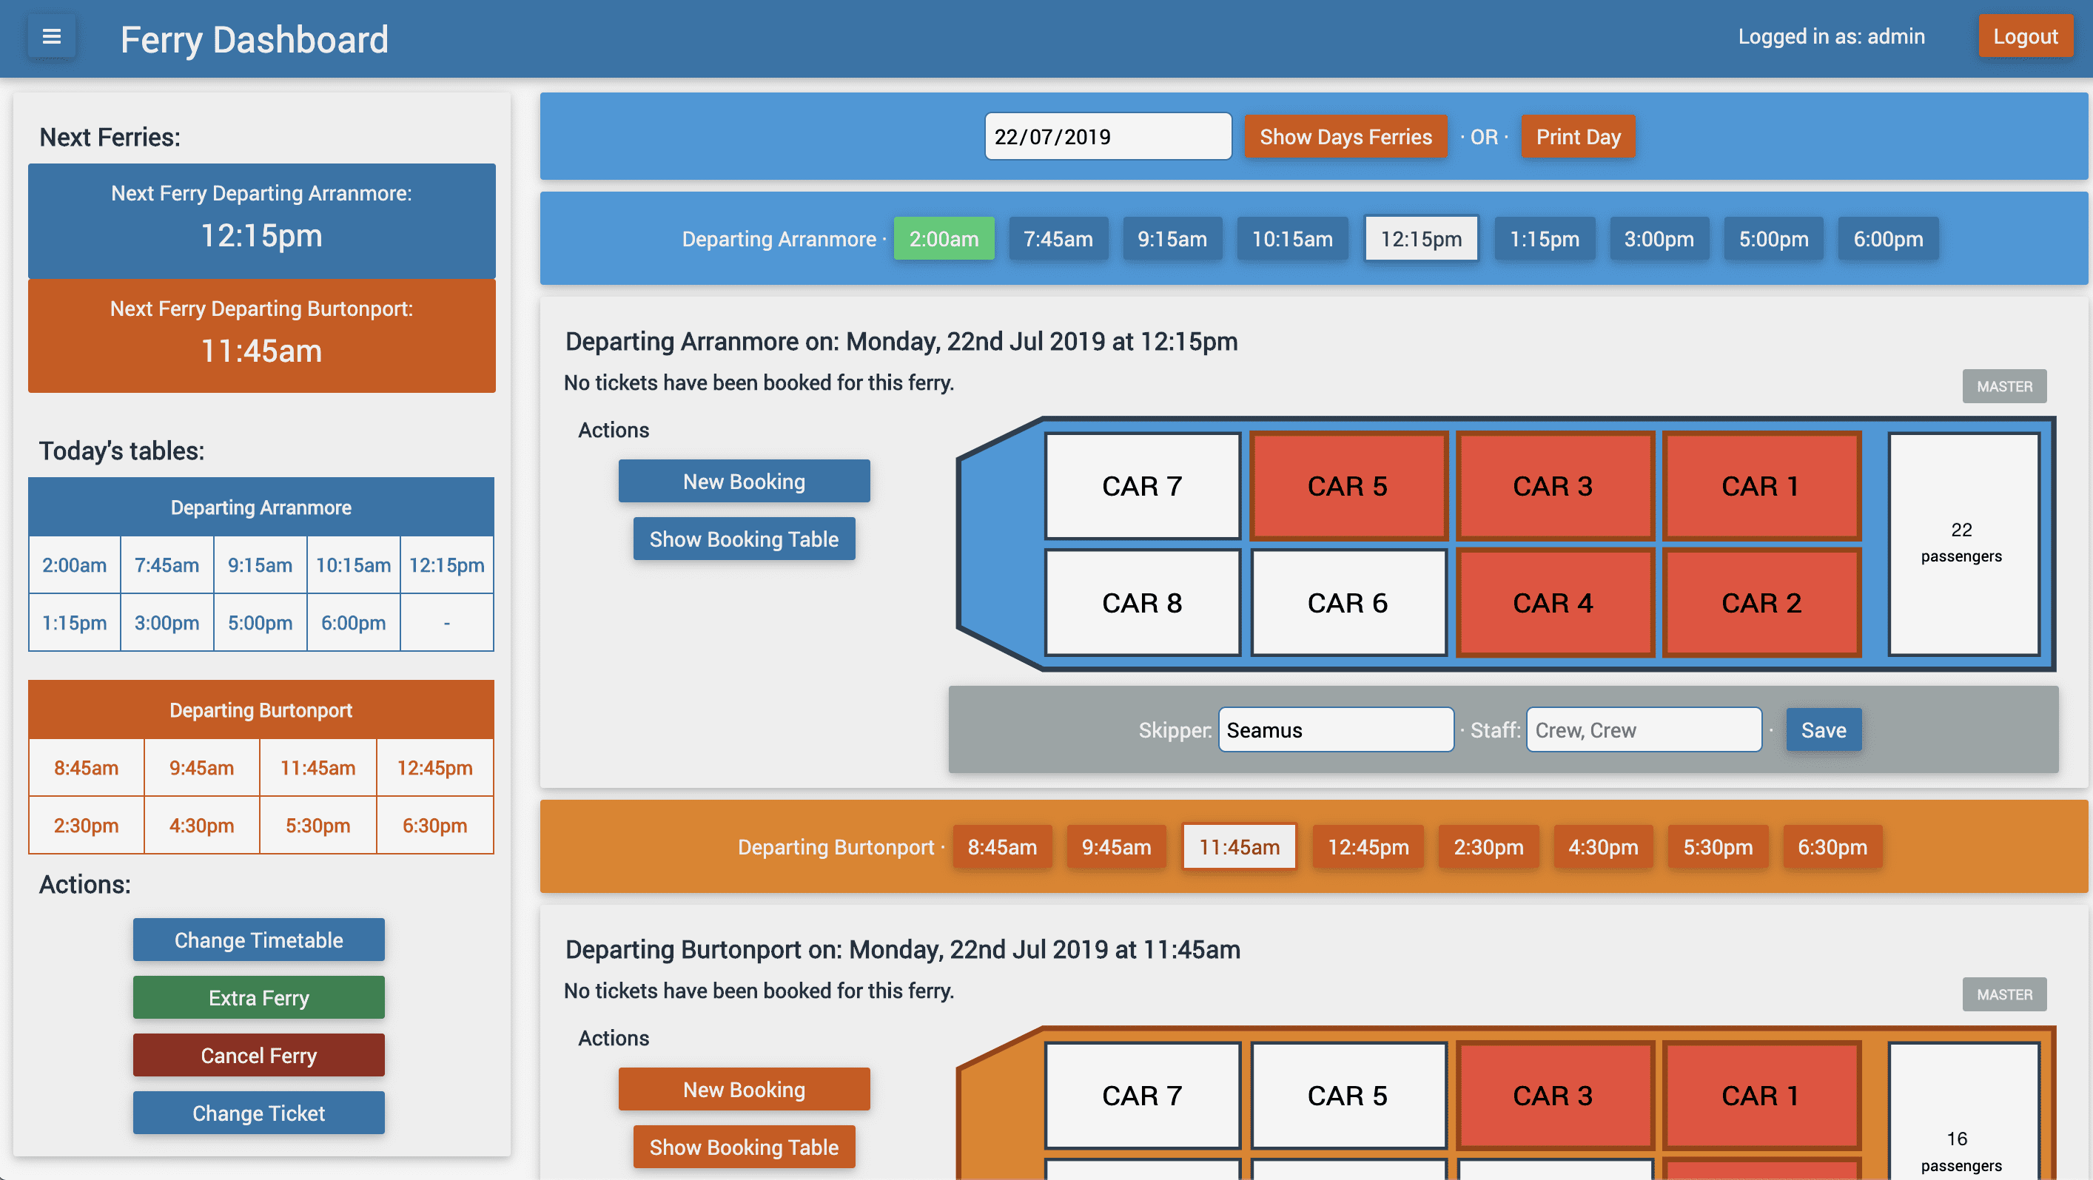The height and width of the screenshot is (1180, 2093).
Task: Click the date input field 22/07/2019
Action: coord(1107,135)
